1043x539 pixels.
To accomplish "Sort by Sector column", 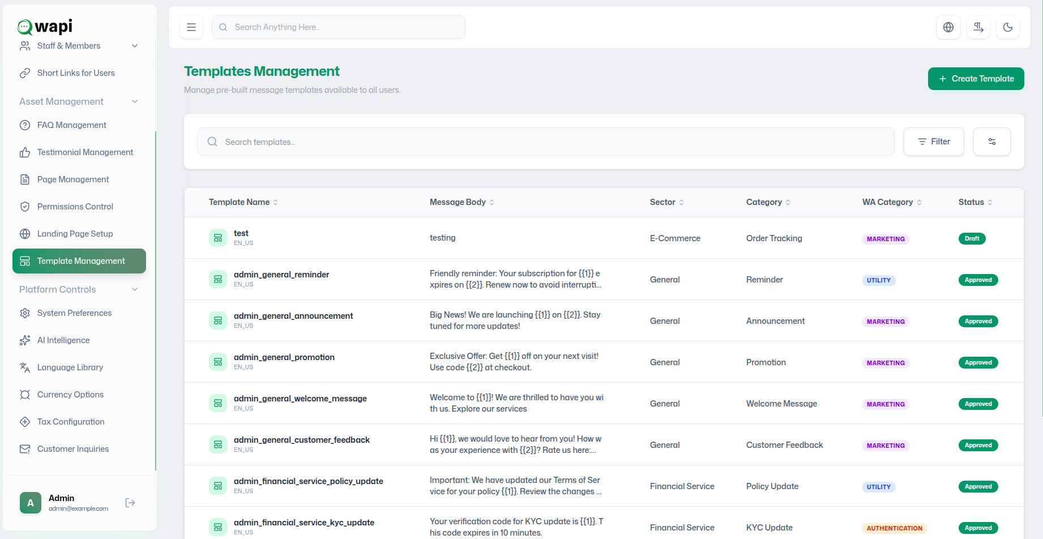I will tap(667, 202).
